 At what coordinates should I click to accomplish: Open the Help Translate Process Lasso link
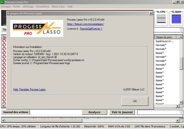point(29,89)
